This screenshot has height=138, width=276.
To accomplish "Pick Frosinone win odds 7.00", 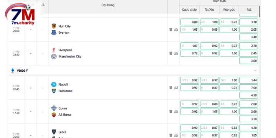I will click(x=248, y=88).
